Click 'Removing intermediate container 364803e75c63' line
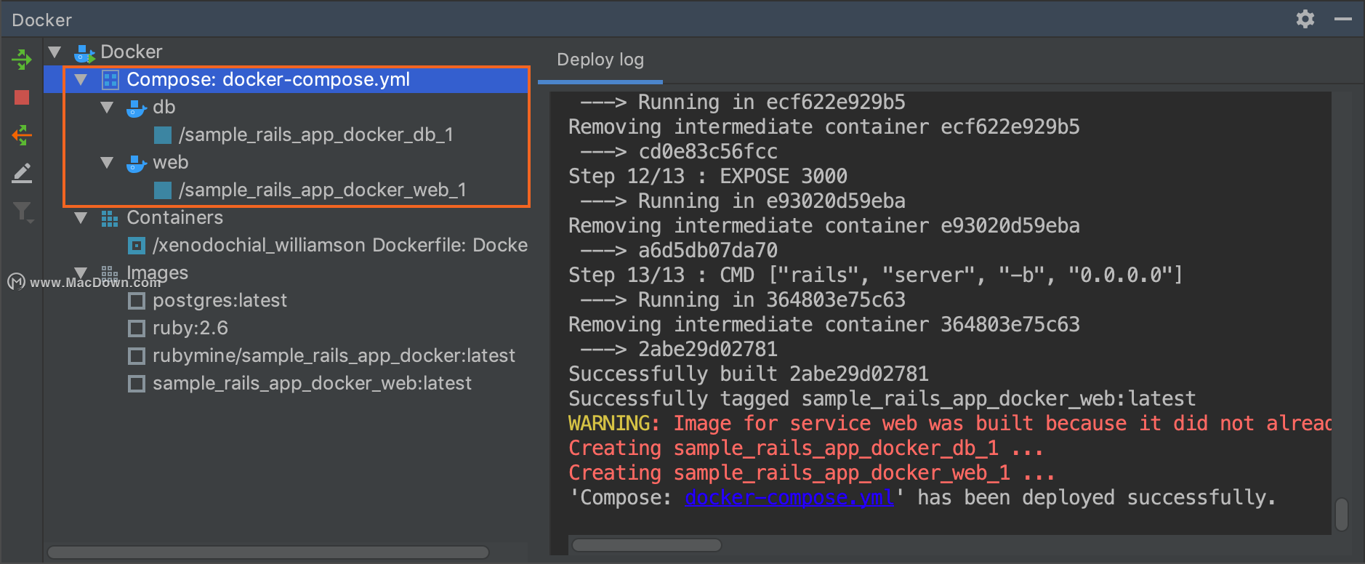Image resolution: width=1365 pixels, height=564 pixels. click(824, 325)
